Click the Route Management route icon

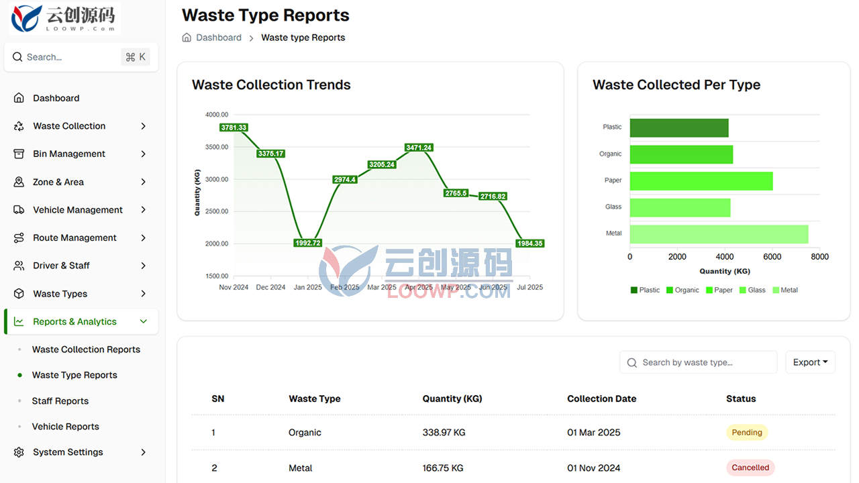(x=19, y=237)
